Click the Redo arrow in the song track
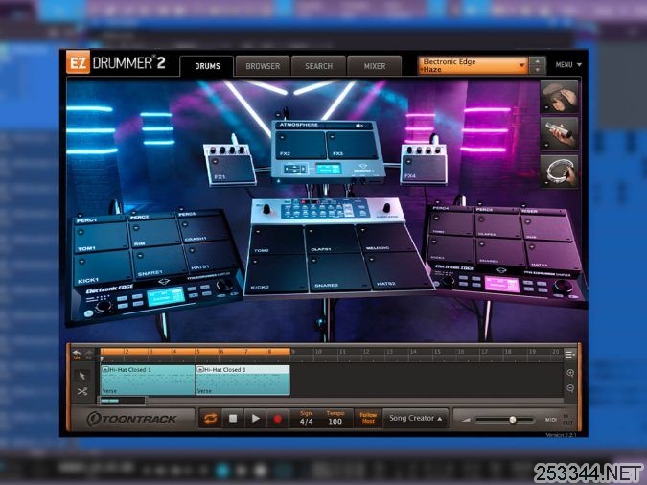The width and height of the screenshot is (647, 485). [x=89, y=354]
